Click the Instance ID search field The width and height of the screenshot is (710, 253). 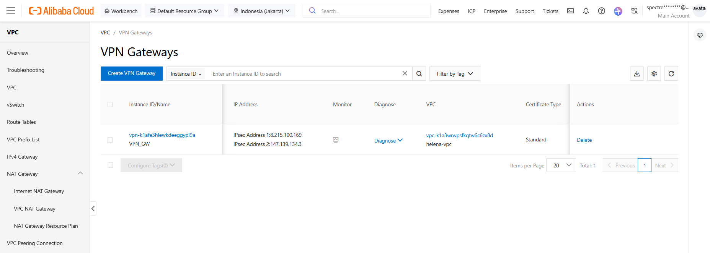tap(302, 74)
